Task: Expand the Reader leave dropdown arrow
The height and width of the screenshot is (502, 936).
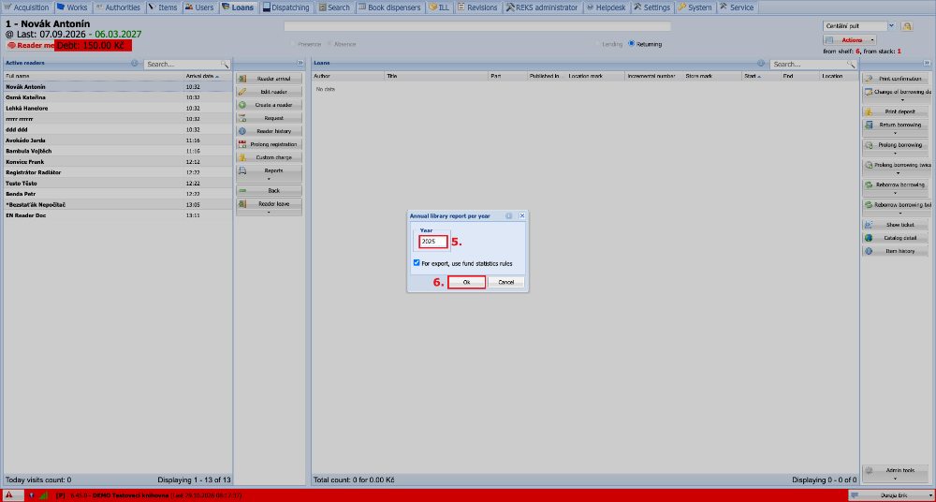Action: (269, 213)
